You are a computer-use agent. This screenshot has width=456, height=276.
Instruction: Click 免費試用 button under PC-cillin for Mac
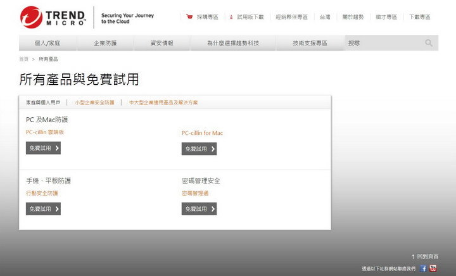pyautogui.click(x=199, y=149)
